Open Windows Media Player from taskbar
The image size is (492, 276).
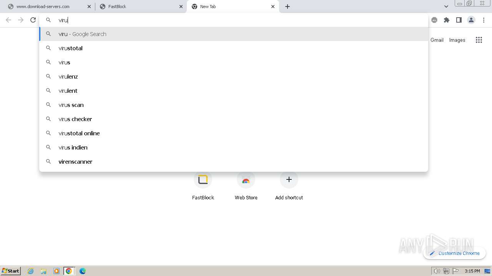pos(56,271)
